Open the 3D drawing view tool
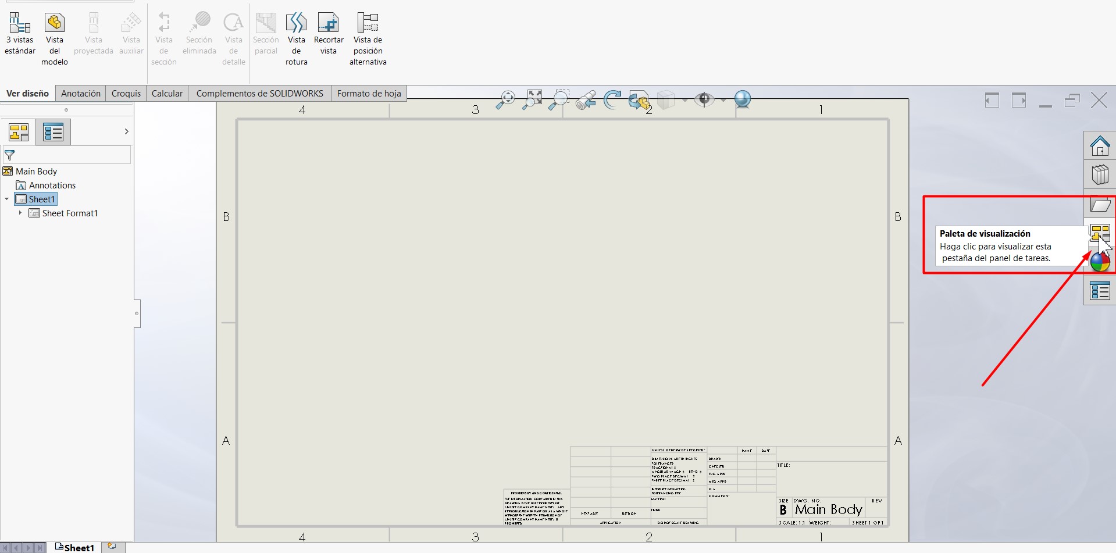 [x=639, y=101]
